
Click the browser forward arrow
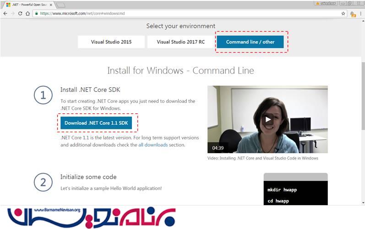12,14
